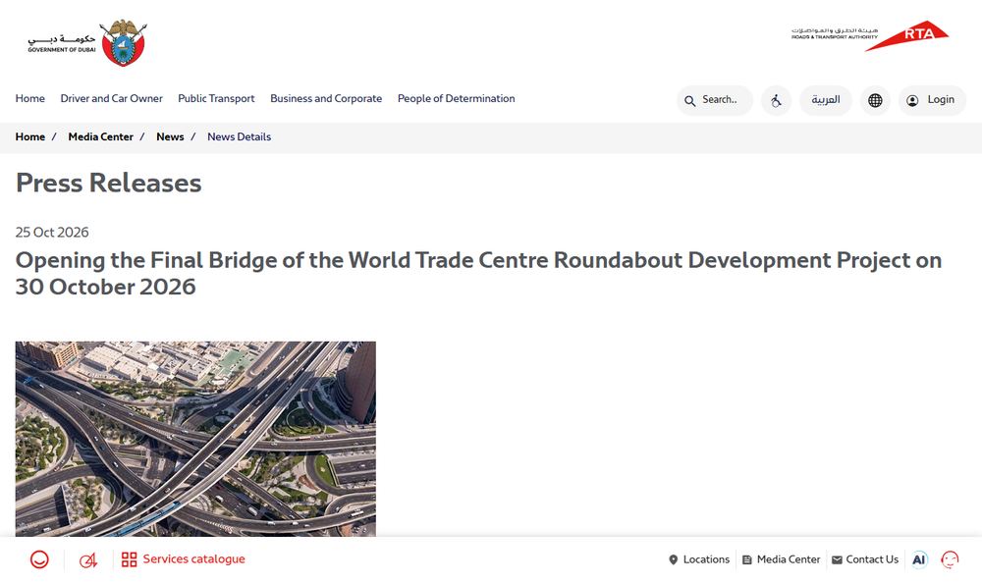Viewport: 982px width, 583px height.
Task: Open the happiness meter smiley icon
Action: point(39,559)
